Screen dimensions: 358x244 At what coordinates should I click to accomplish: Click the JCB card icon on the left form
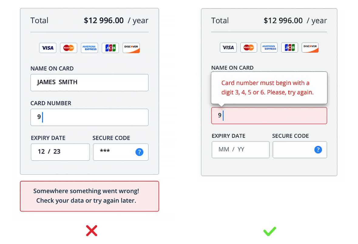[x=110, y=48]
